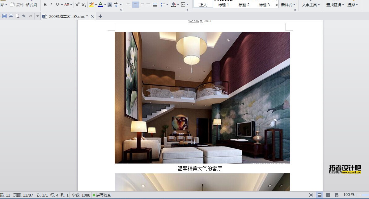
Task: Click the caption 温馨精美大气的客厅
Action: (x=200, y=168)
